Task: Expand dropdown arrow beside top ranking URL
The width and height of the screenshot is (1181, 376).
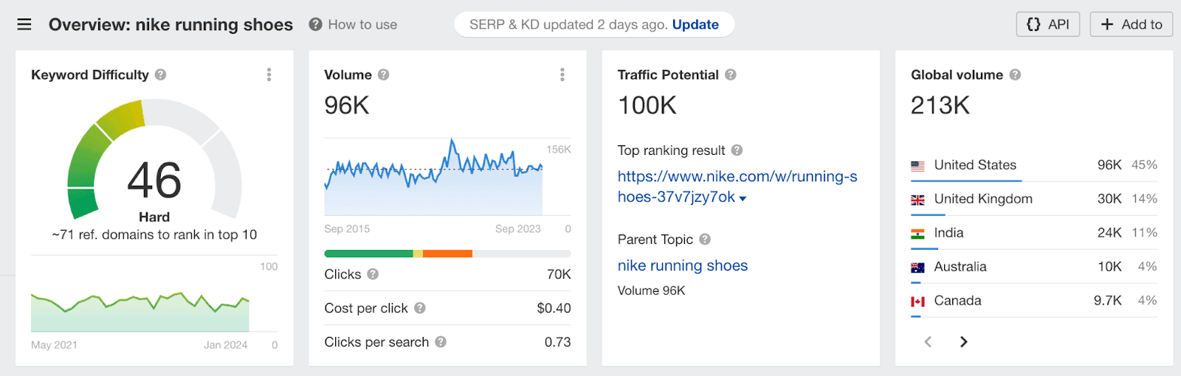Action: 743,198
